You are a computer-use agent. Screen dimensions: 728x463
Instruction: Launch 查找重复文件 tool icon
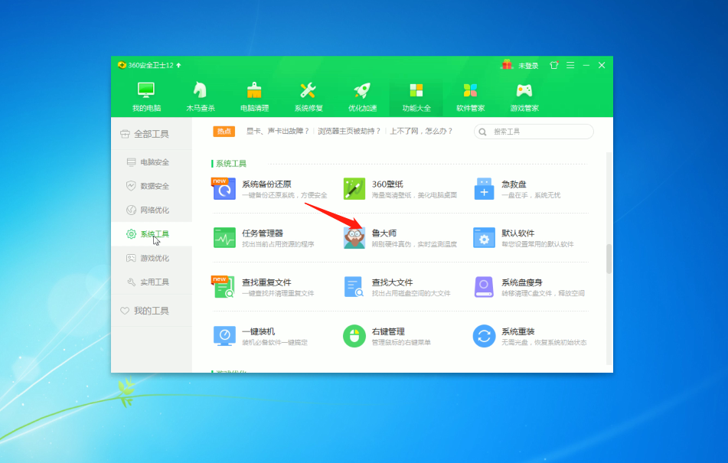(x=224, y=287)
